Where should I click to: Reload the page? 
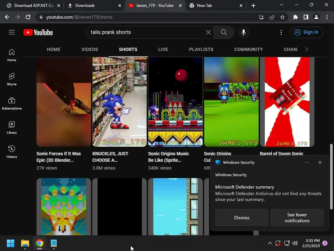click(28, 17)
